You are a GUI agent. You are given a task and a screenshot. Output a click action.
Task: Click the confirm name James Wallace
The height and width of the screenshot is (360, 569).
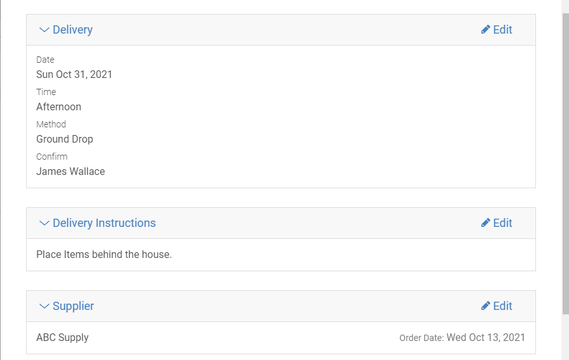pyautogui.click(x=70, y=171)
